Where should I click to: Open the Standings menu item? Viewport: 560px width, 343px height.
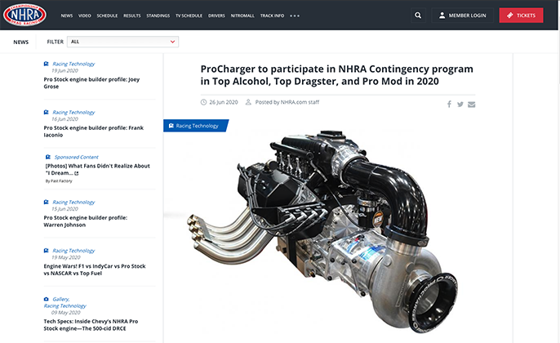[x=158, y=16]
